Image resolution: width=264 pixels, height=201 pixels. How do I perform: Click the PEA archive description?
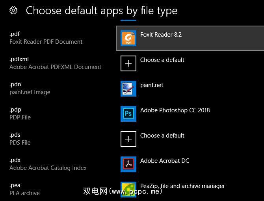(x=24, y=193)
